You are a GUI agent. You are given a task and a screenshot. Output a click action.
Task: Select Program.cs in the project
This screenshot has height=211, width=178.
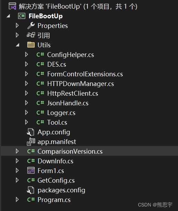point(54,200)
